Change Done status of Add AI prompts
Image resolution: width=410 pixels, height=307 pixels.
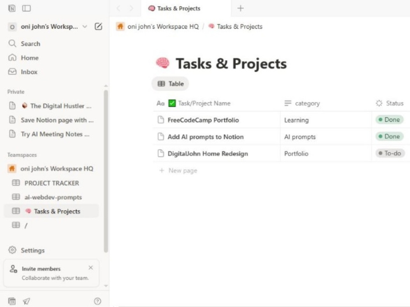389,137
